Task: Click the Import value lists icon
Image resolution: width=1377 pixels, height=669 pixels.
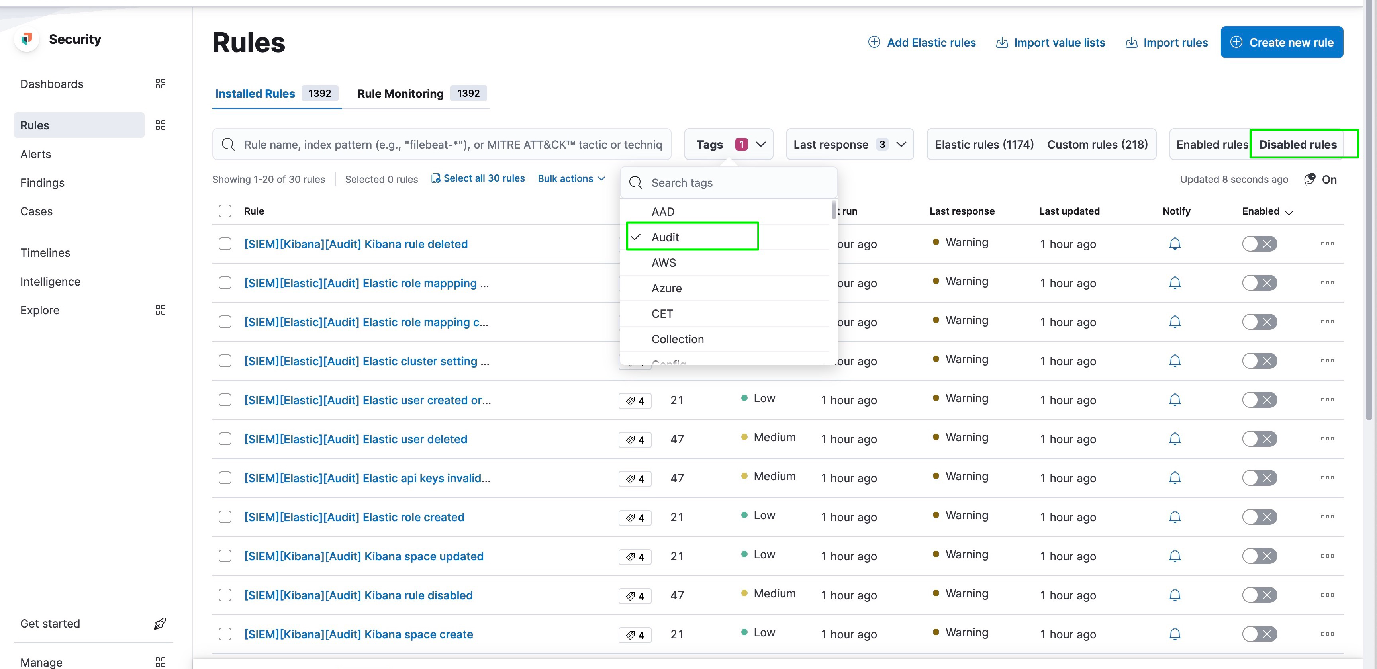Action: (x=1002, y=42)
